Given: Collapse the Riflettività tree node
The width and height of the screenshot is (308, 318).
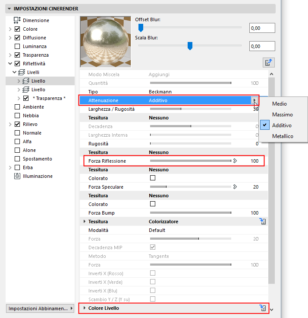Looking at the screenshot, I should 10,64.
